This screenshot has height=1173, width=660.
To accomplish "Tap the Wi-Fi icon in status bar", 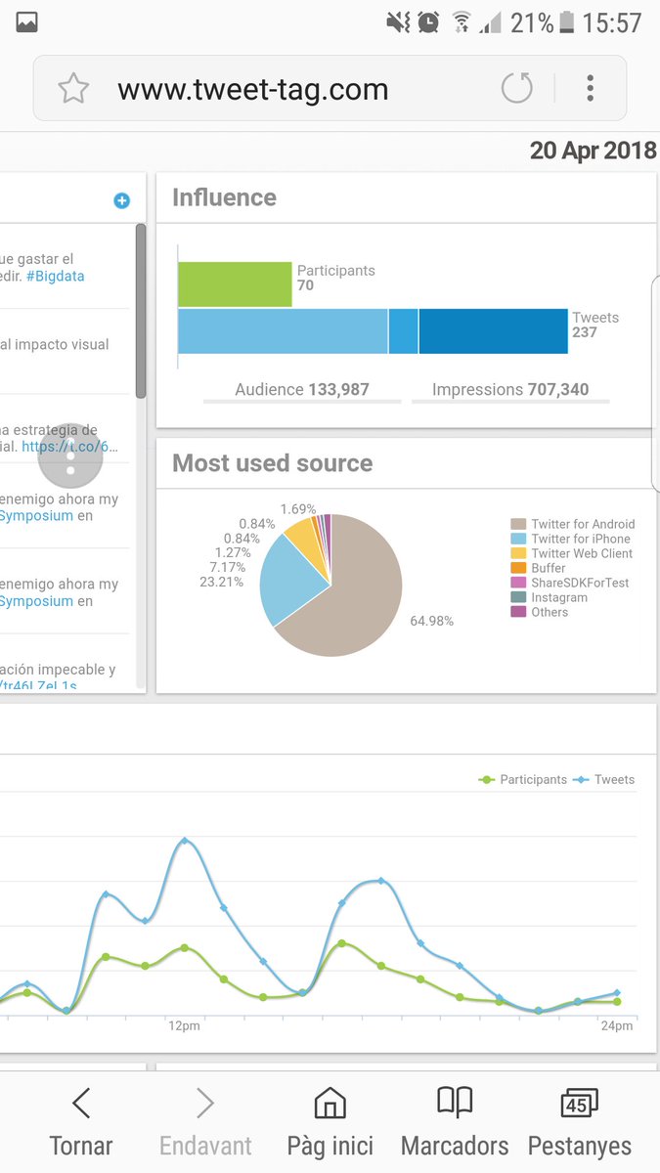I will click(462, 22).
